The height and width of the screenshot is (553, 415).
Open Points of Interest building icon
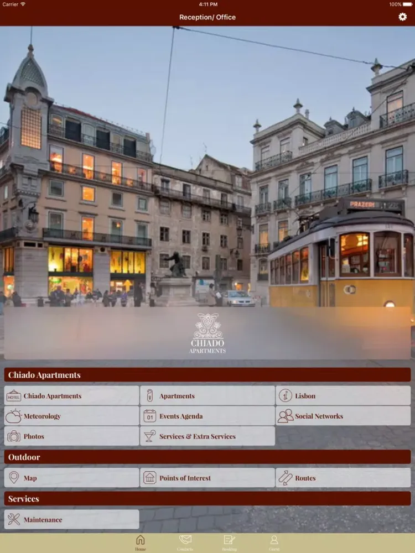(149, 478)
